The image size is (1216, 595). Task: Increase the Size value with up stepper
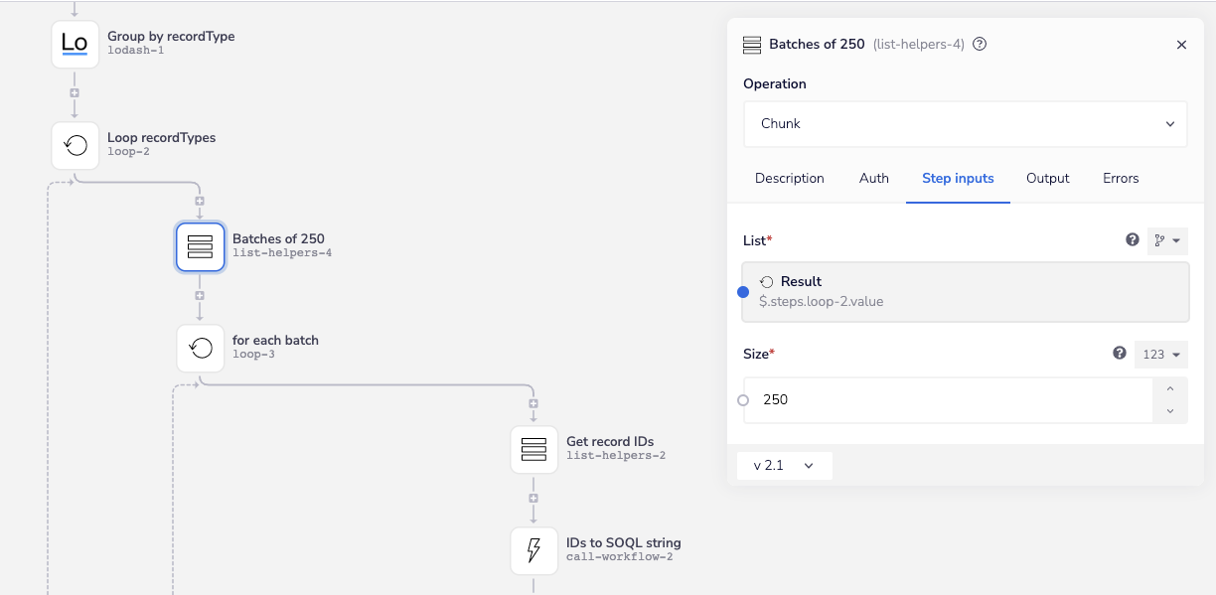(1170, 389)
